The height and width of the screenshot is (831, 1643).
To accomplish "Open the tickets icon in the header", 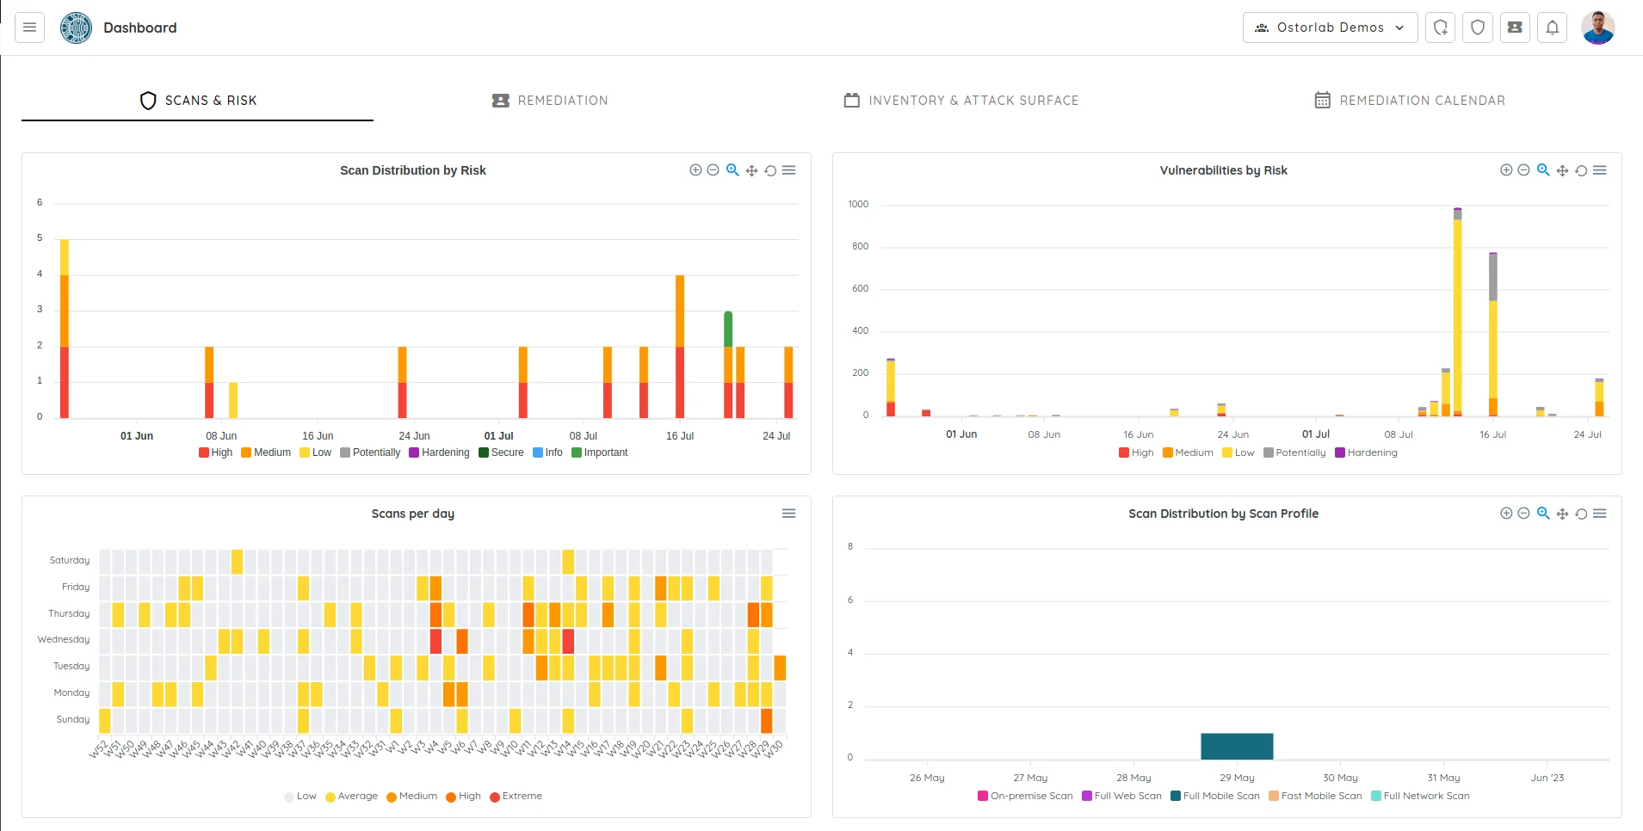I will (x=1515, y=27).
